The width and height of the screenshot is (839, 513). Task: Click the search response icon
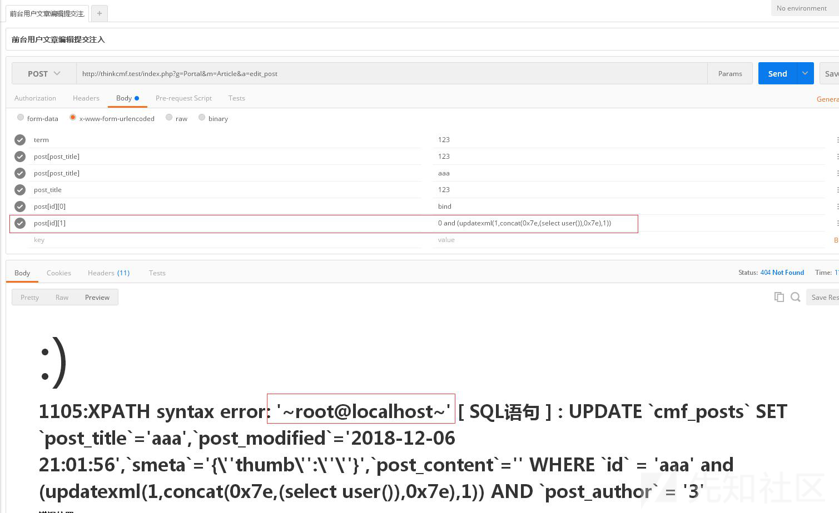point(796,297)
